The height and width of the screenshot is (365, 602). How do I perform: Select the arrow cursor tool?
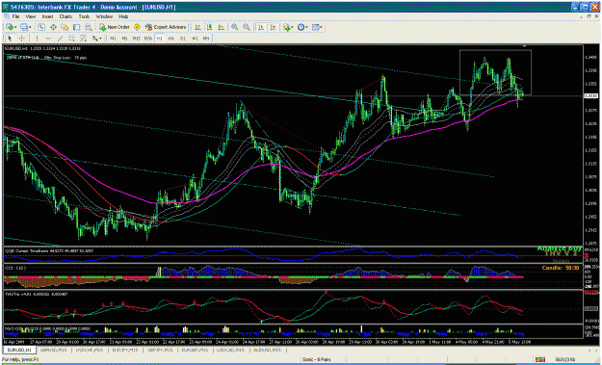point(10,39)
